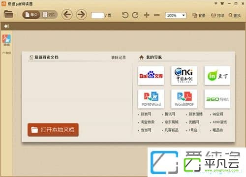Minimize the PDF reader window

(229, 3)
